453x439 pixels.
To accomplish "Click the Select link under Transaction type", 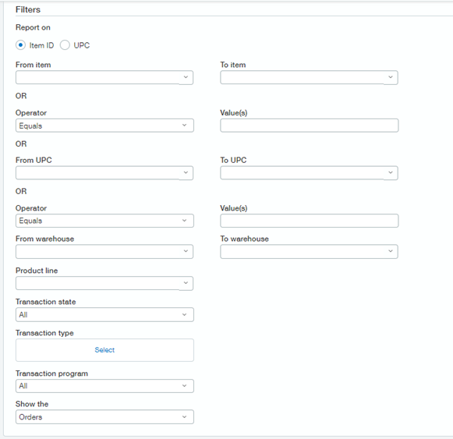I will point(104,350).
